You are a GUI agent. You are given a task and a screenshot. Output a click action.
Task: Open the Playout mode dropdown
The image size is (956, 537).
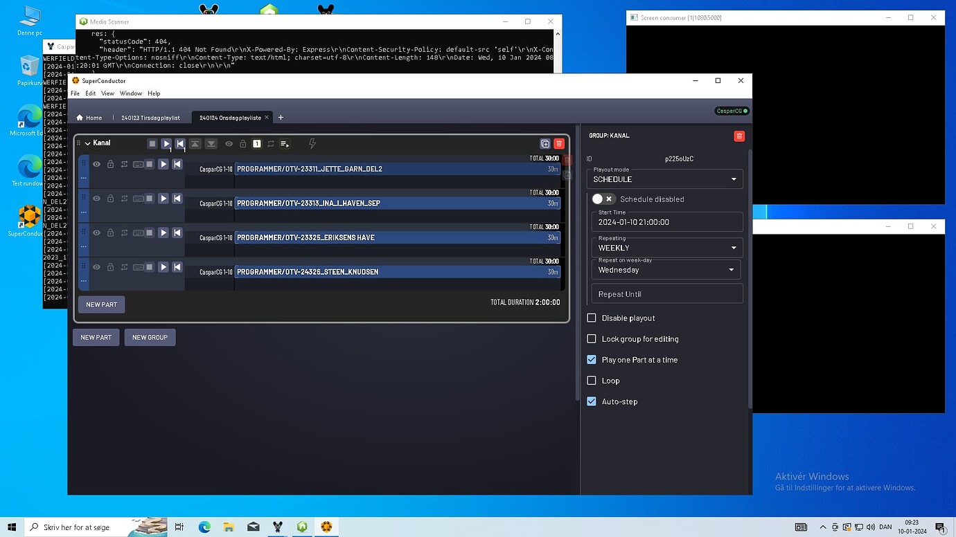(665, 179)
